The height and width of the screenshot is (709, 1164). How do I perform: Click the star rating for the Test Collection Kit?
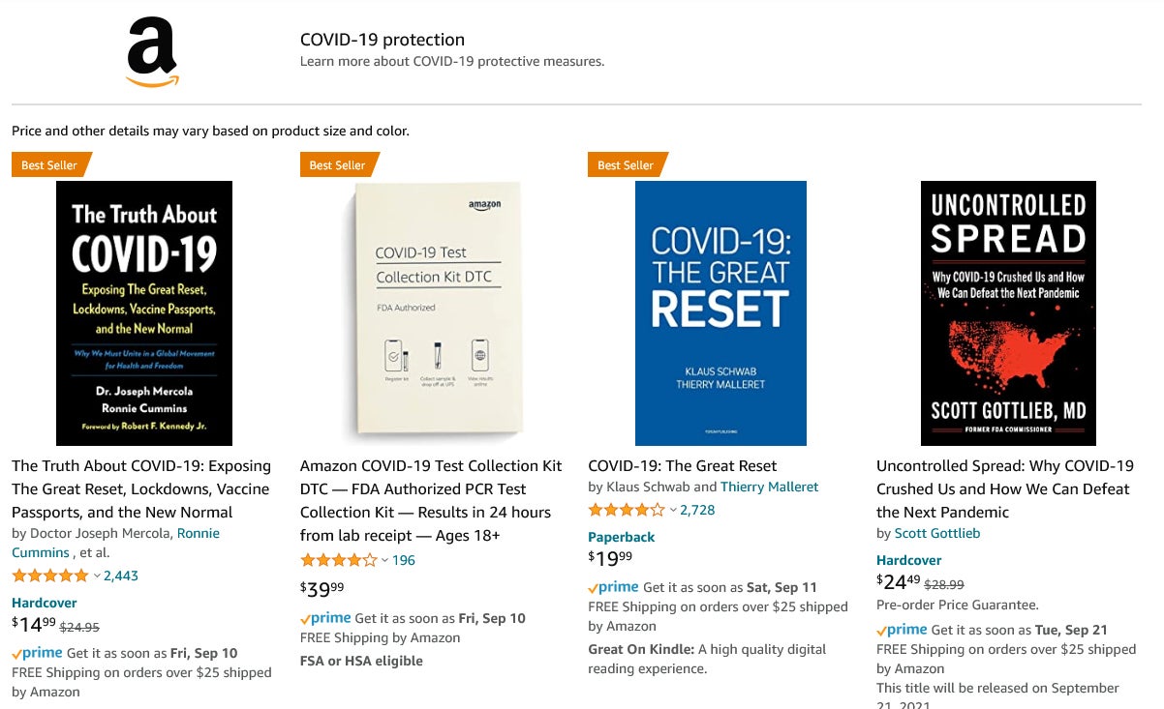tap(337, 560)
